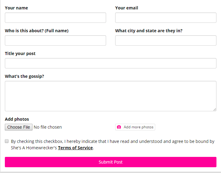The height and width of the screenshot is (173, 221).
Task: Click the Title your post label
Action: tap(20, 54)
